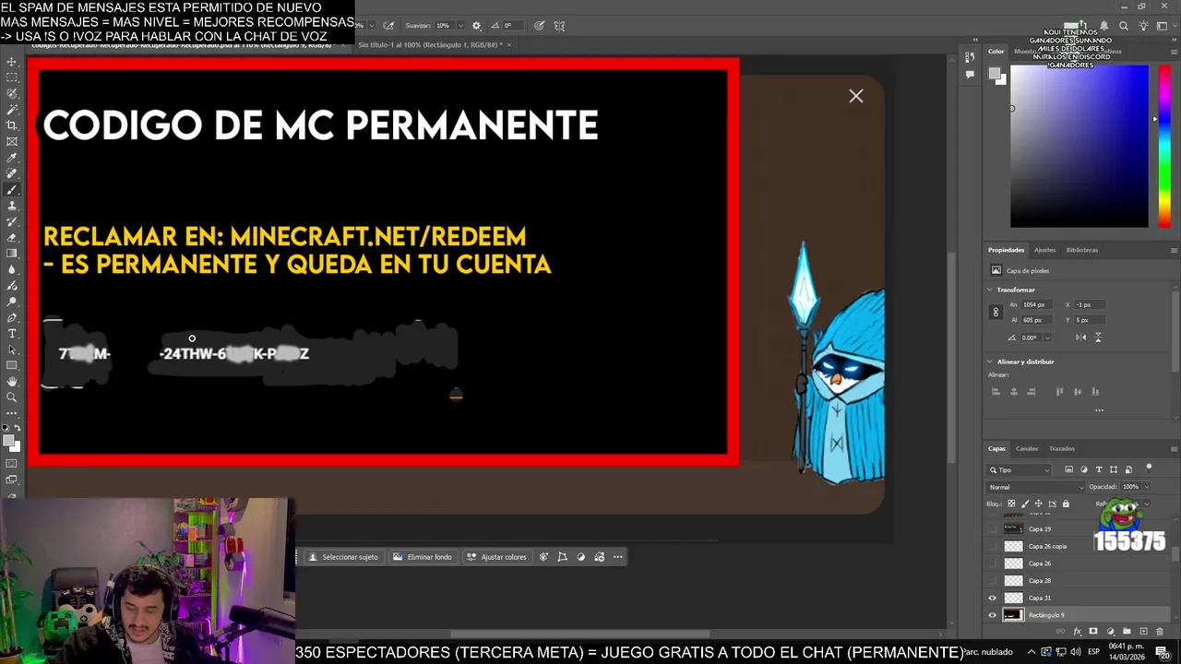Screen dimensions: 1181x664
Task: Filter layers by pixel layers icon
Action: pyautogui.click(x=1069, y=469)
